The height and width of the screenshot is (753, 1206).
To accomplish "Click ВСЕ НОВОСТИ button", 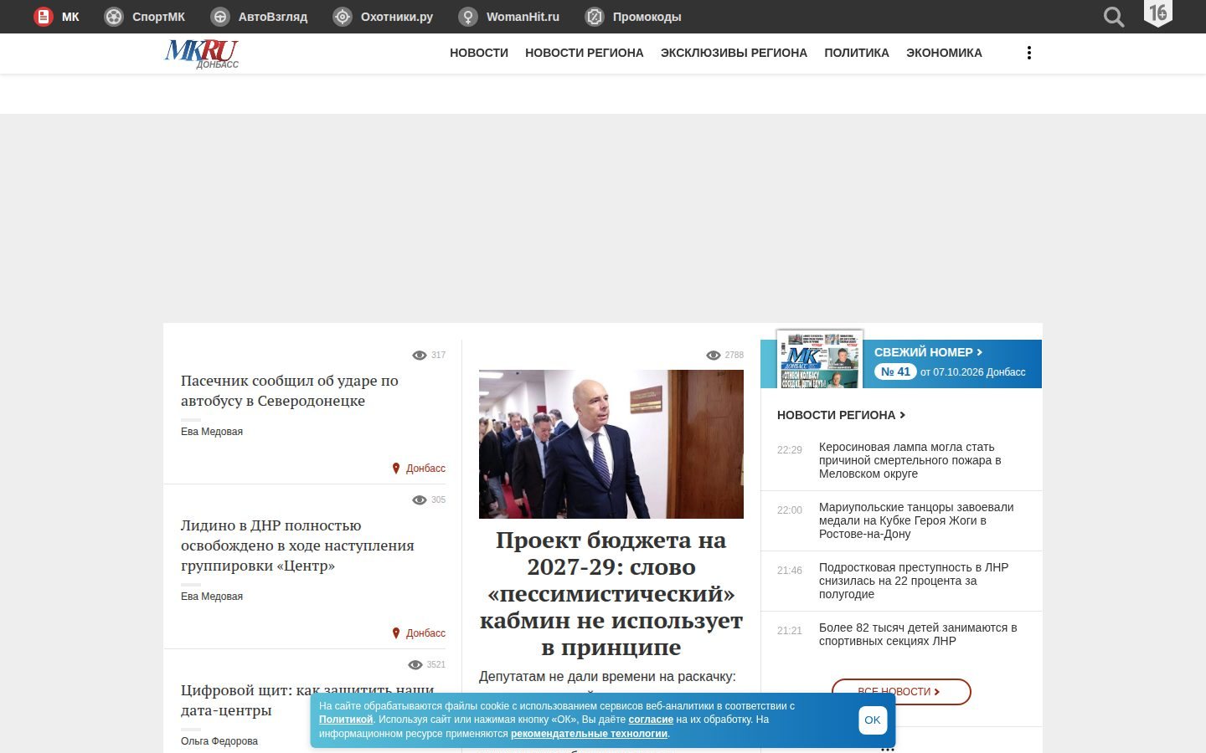I will point(901,691).
